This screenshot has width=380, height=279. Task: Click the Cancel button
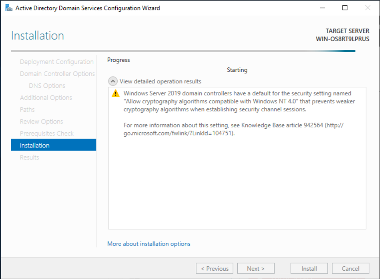(350, 269)
